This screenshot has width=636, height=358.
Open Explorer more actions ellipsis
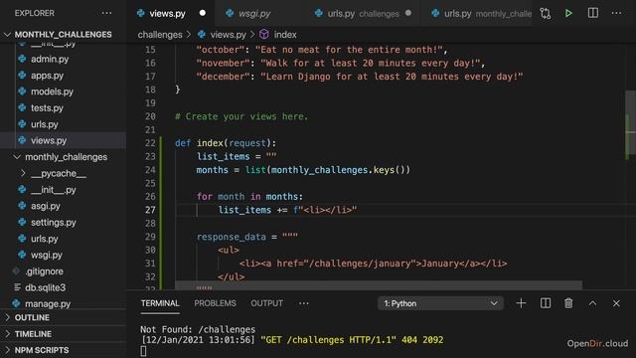(x=106, y=13)
